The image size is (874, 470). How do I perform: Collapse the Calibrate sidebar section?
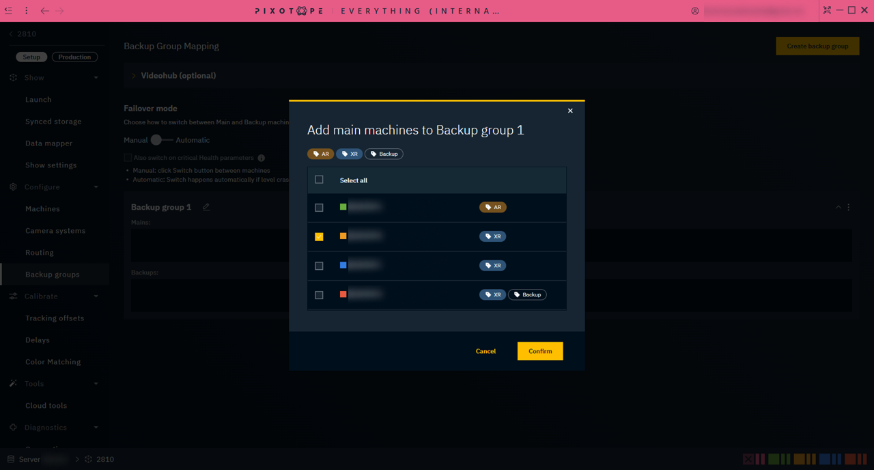(96, 296)
